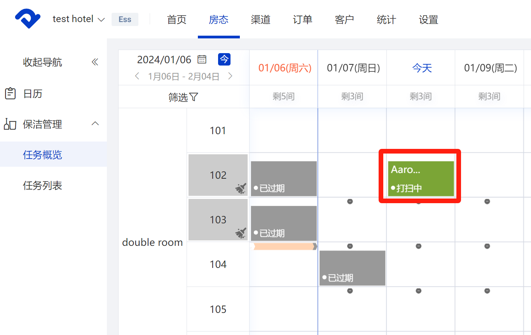Viewport: 531px width, 335px height.
Task: Collapse navigation with the double-chevron icon
Action: [95, 62]
